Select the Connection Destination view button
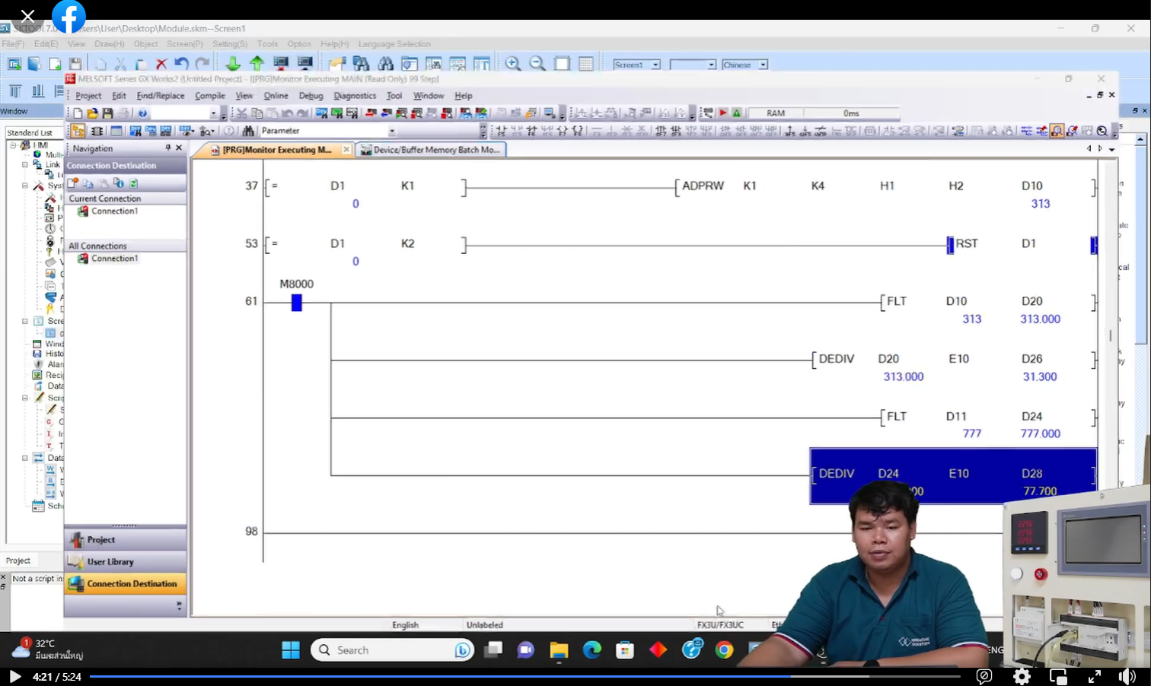This screenshot has width=1151, height=686. (125, 584)
